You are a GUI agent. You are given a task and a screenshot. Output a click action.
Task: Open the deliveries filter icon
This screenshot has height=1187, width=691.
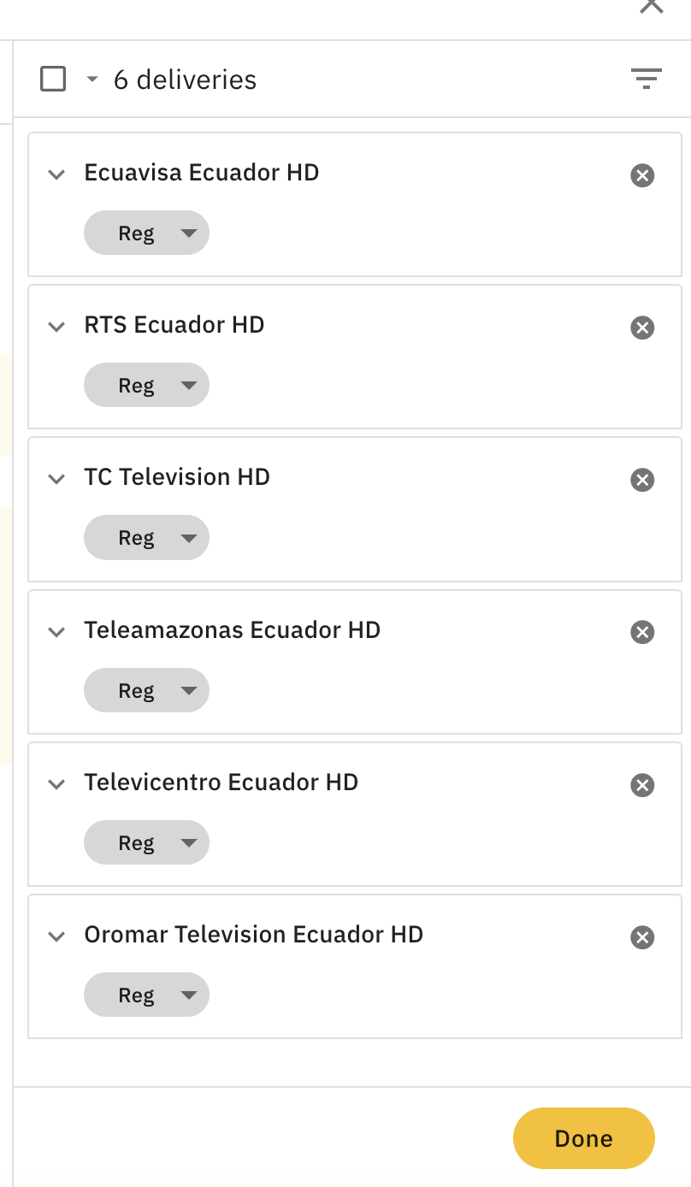(x=647, y=80)
